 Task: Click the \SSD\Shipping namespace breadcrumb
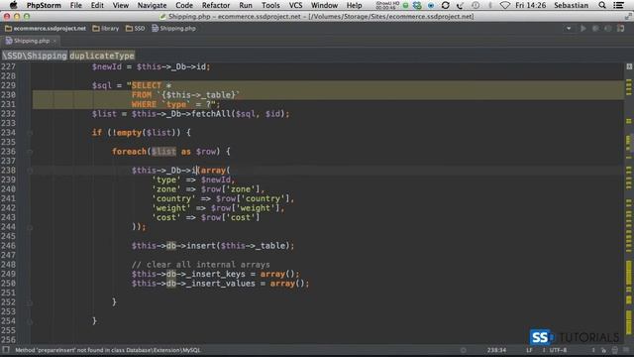click(35, 56)
